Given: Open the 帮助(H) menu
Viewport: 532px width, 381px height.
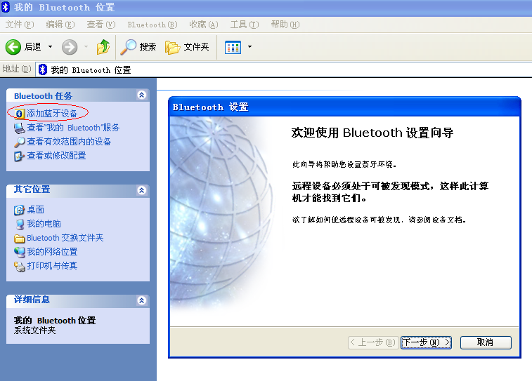Looking at the screenshot, I should tap(285, 25).
